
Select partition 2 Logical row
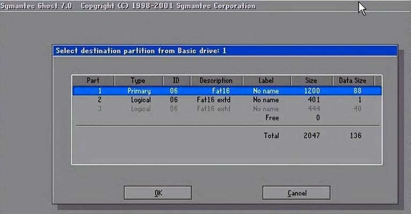click(x=227, y=100)
